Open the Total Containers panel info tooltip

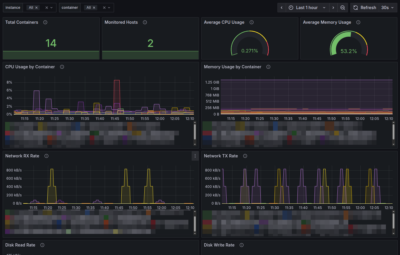[45, 22]
